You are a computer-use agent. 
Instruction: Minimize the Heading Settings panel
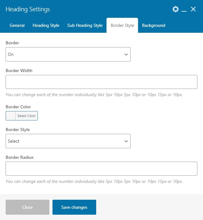click(184, 10)
